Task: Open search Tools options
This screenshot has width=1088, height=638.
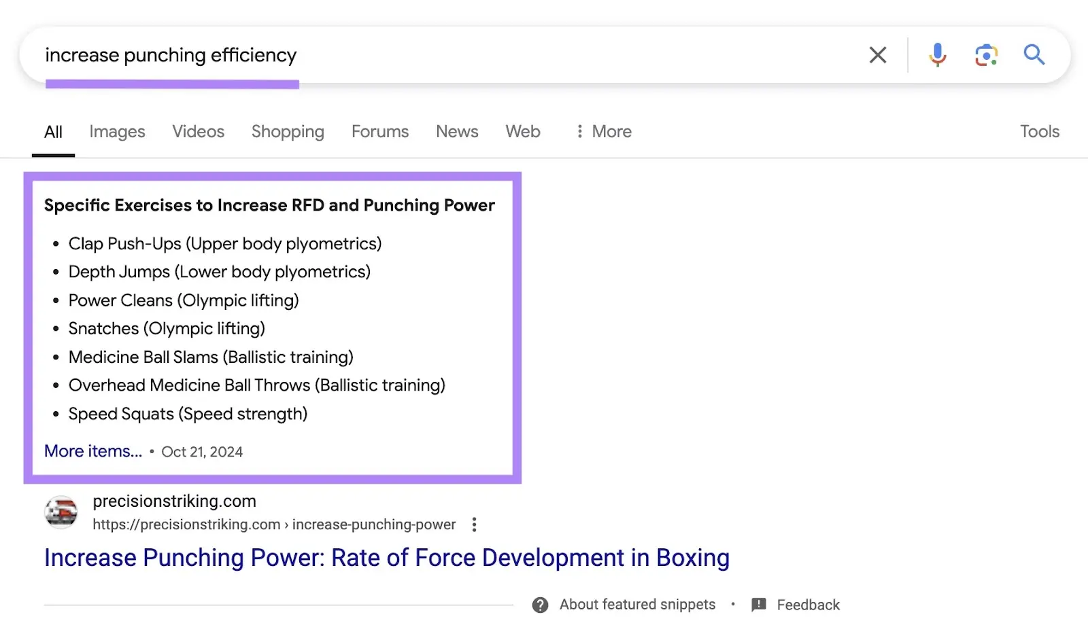Action: point(1039,131)
